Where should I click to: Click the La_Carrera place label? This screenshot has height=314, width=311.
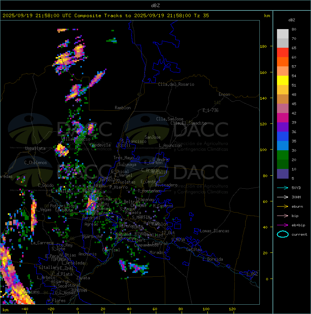(x=42, y=243)
